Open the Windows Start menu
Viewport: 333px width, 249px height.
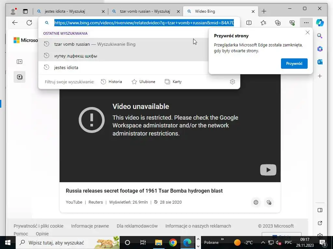click(8, 243)
